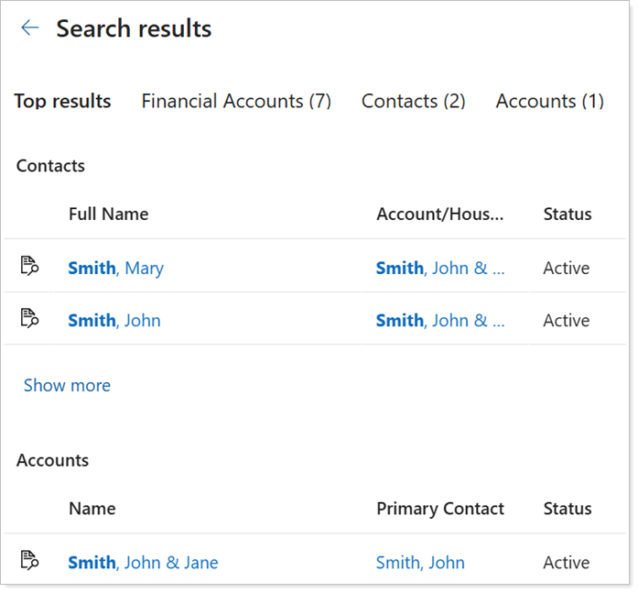This screenshot has width=638, height=593.
Task: Click the Primary Contact column header
Action: (440, 509)
